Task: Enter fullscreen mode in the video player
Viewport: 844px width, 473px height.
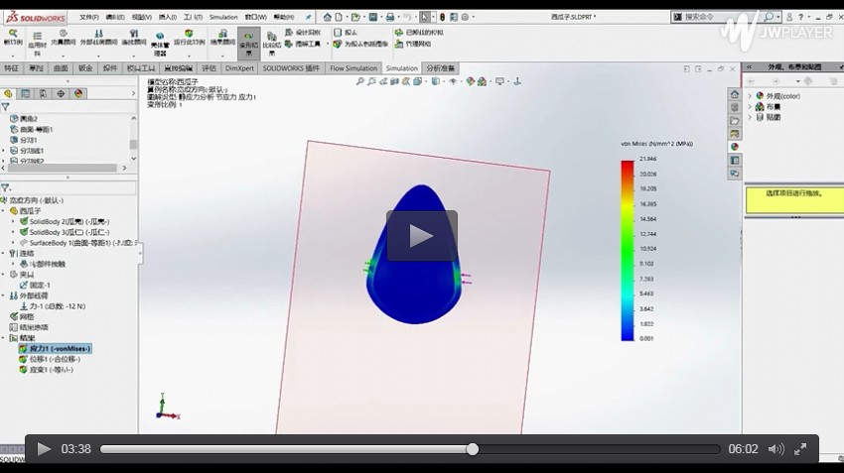Action: [x=800, y=449]
